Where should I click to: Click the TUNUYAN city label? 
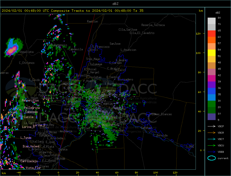tap(60, 159)
